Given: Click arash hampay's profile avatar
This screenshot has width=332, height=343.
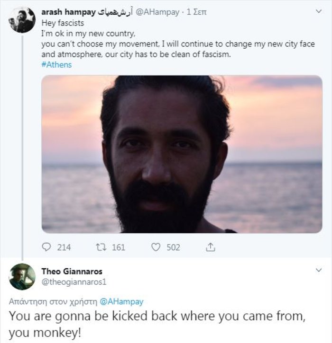Looking at the screenshot, I should click(x=22, y=20).
